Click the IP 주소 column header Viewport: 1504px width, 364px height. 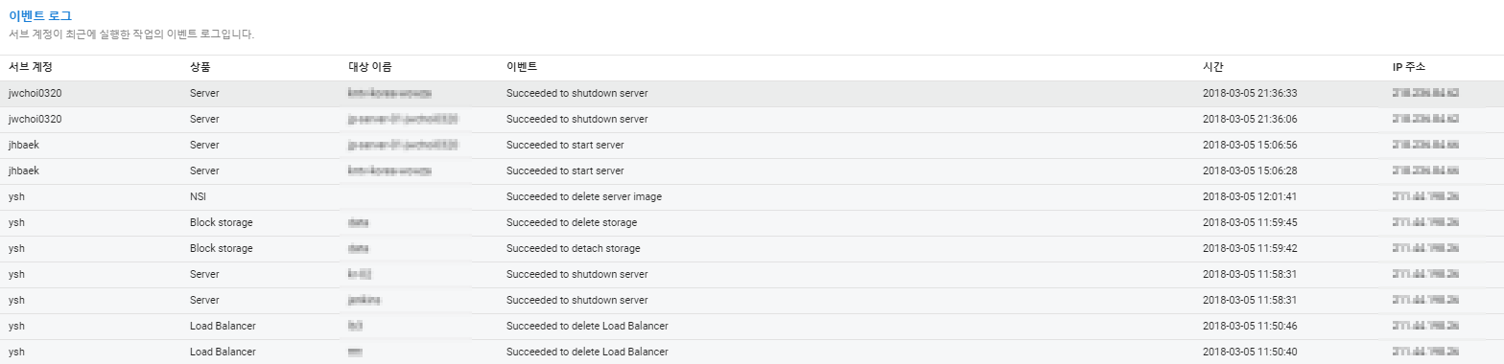[x=1409, y=67]
